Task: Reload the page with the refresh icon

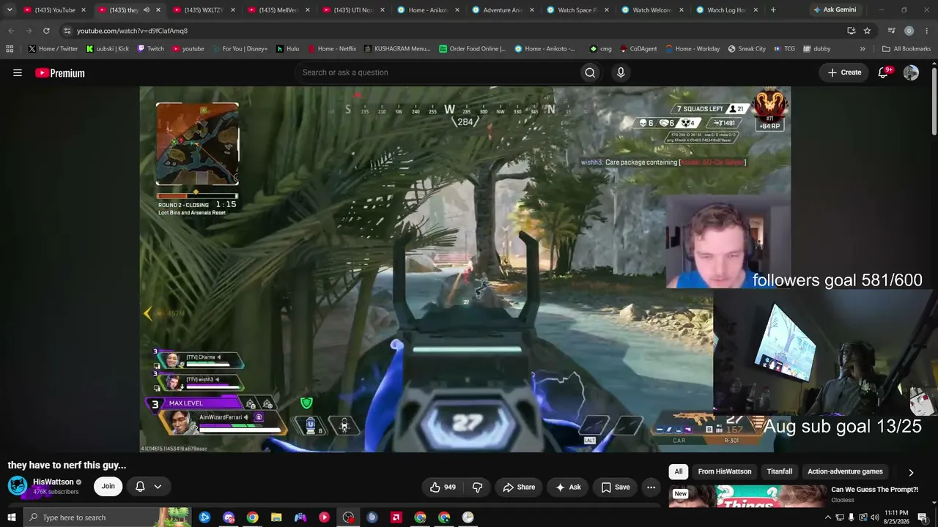Action: pos(46,31)
